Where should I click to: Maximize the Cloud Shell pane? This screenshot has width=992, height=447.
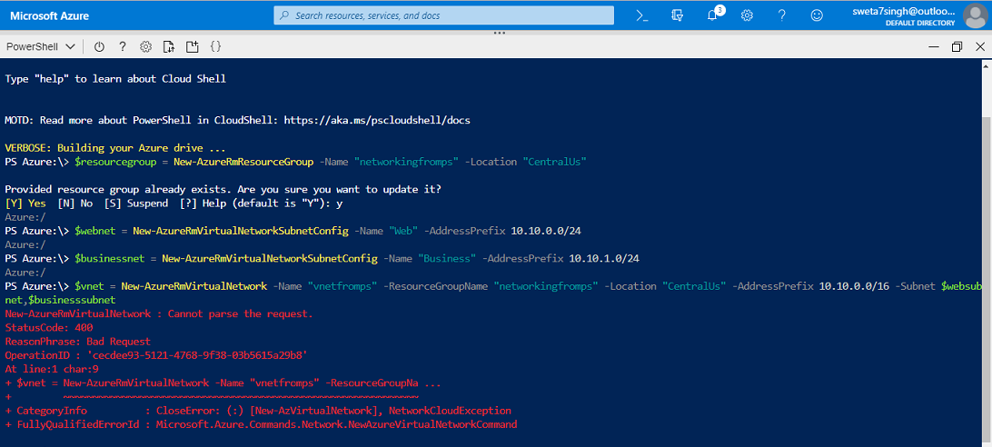point(957,46)
